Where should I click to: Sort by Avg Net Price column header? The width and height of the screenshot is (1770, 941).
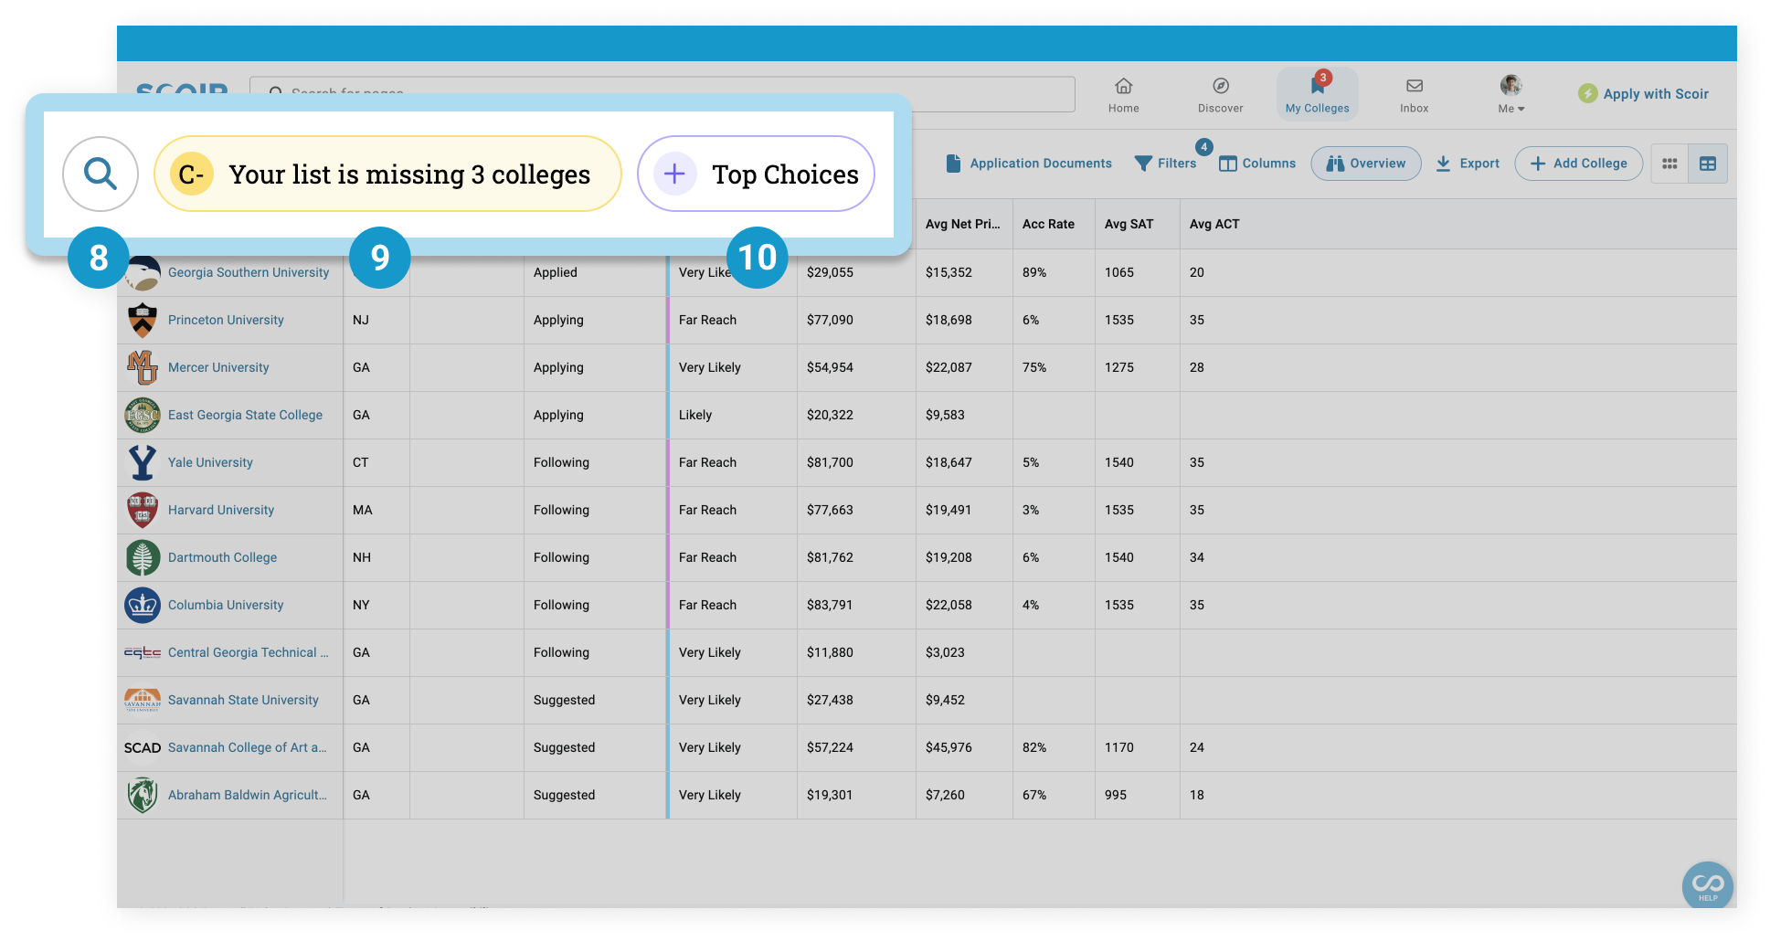(963, 224)
